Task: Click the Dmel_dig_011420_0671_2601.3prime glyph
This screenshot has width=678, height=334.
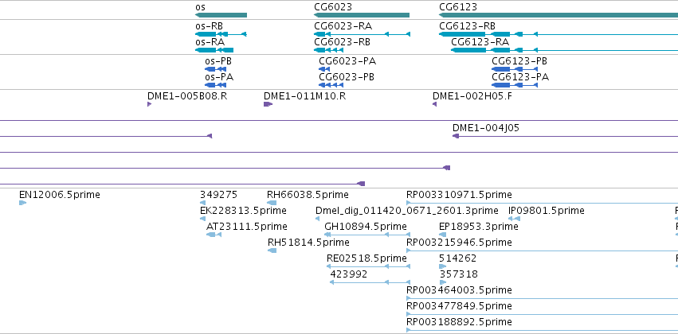Action: (317, 219)
